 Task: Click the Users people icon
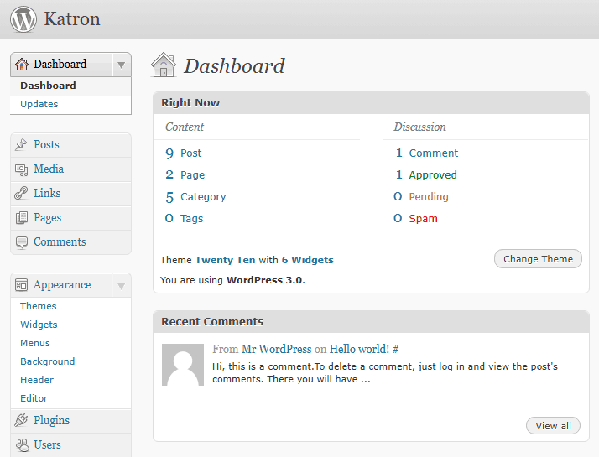22,445
